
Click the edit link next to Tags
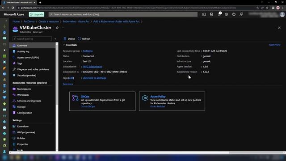[71, 78]
